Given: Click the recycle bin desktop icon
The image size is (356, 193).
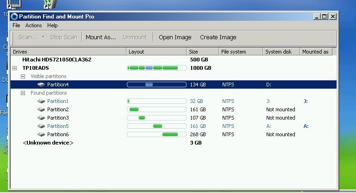Looking at the screenshot, I should click(50, 4).
